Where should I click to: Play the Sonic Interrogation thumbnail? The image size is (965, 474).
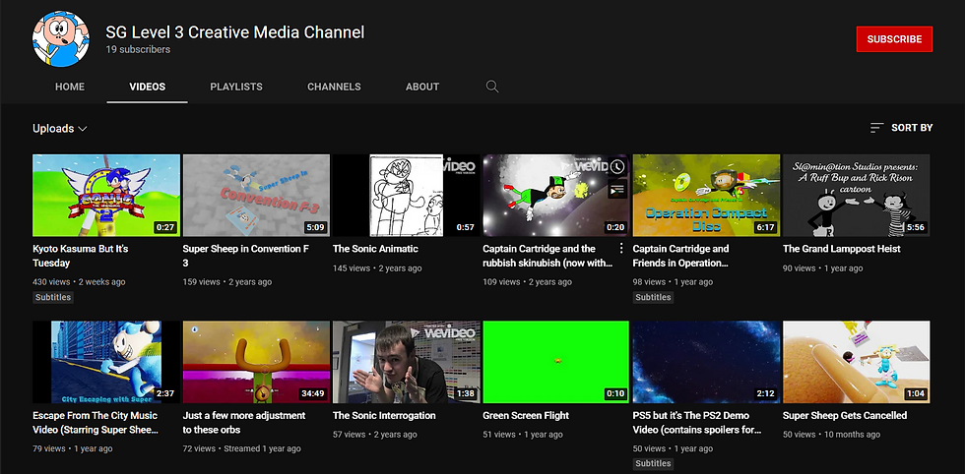pos(406,362)
